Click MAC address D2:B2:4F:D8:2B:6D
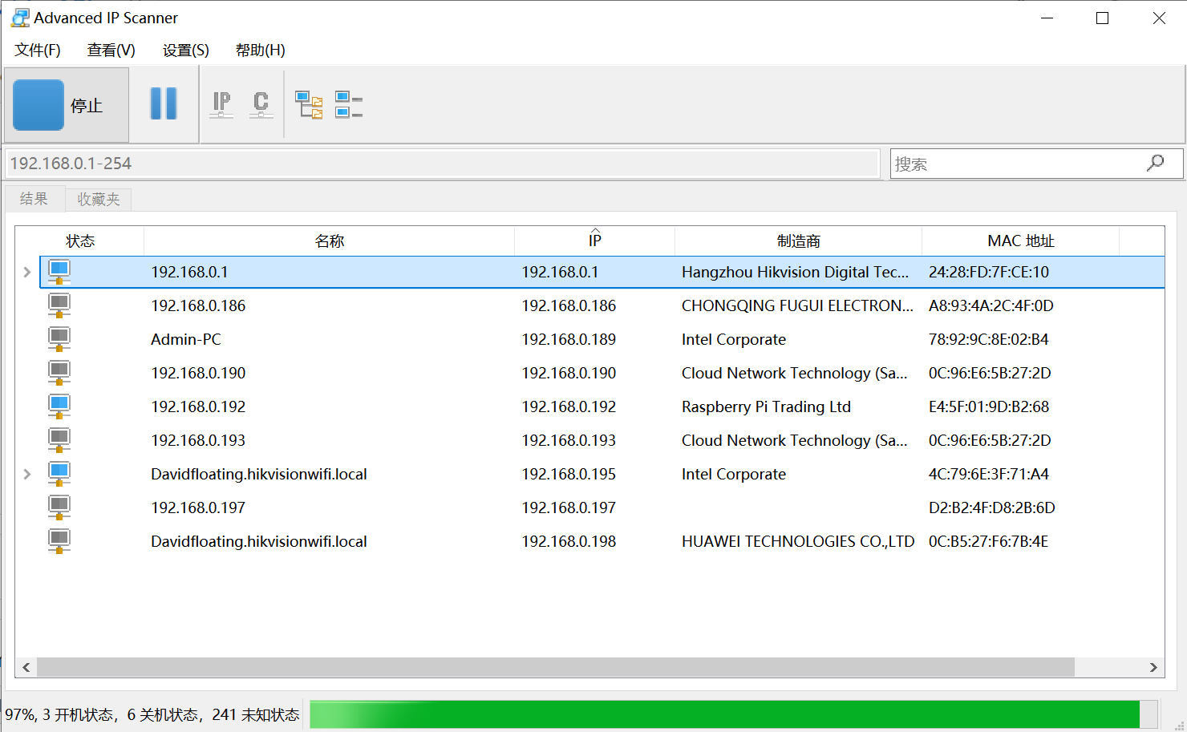Screen dimensions: 1187x732 [992, 508]
